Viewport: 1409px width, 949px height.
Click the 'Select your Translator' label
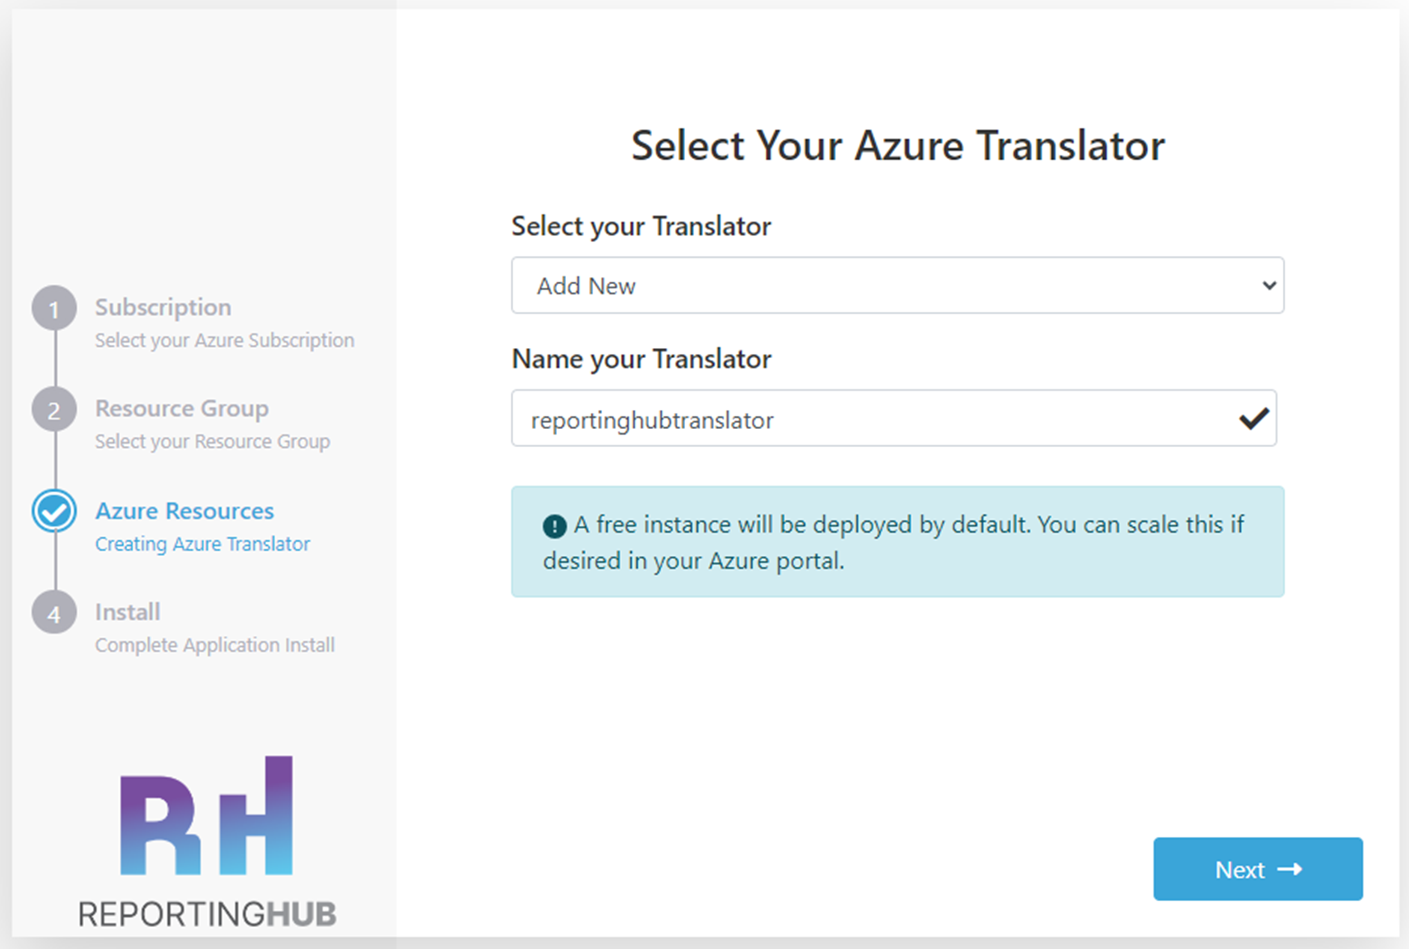(641, 226)
